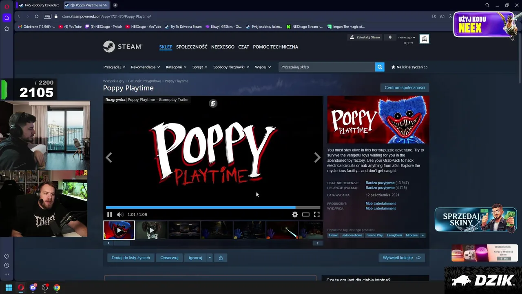Click the Horror tag
Image resolution: width=522 pixels, height=294 pixels.
(x=333, y=235)
